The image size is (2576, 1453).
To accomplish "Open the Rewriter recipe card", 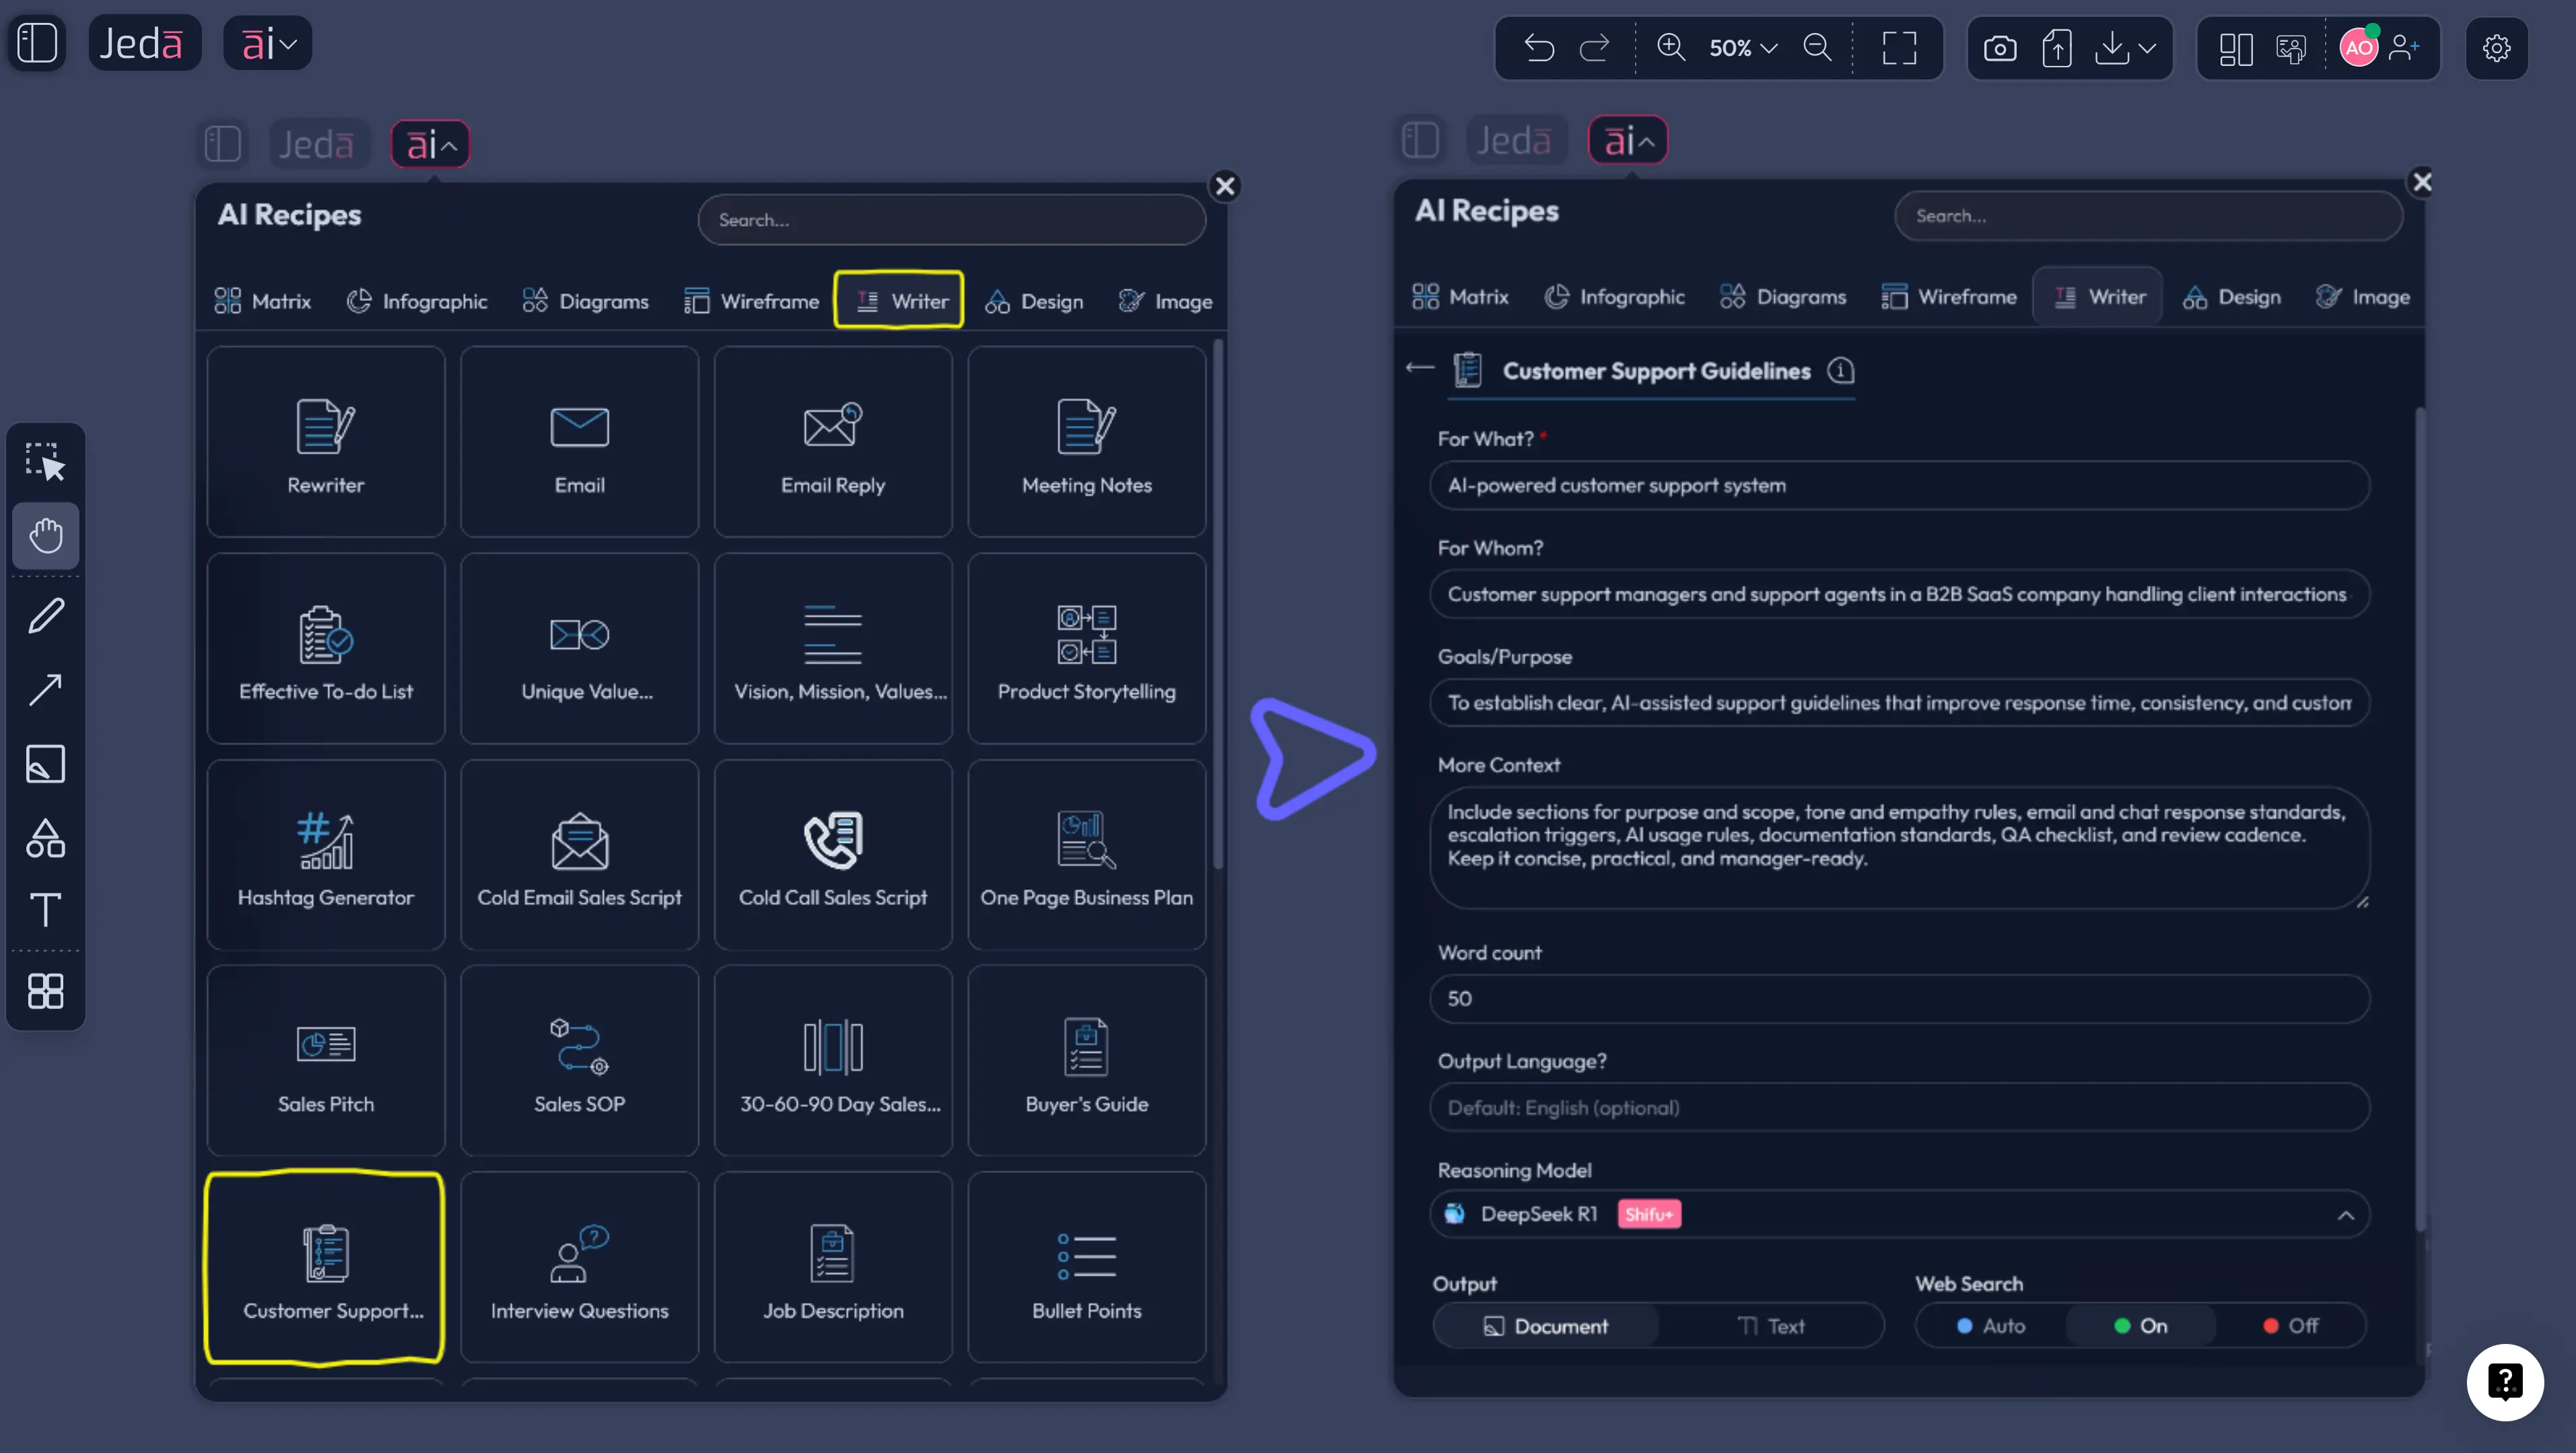I will click(326, 442).
